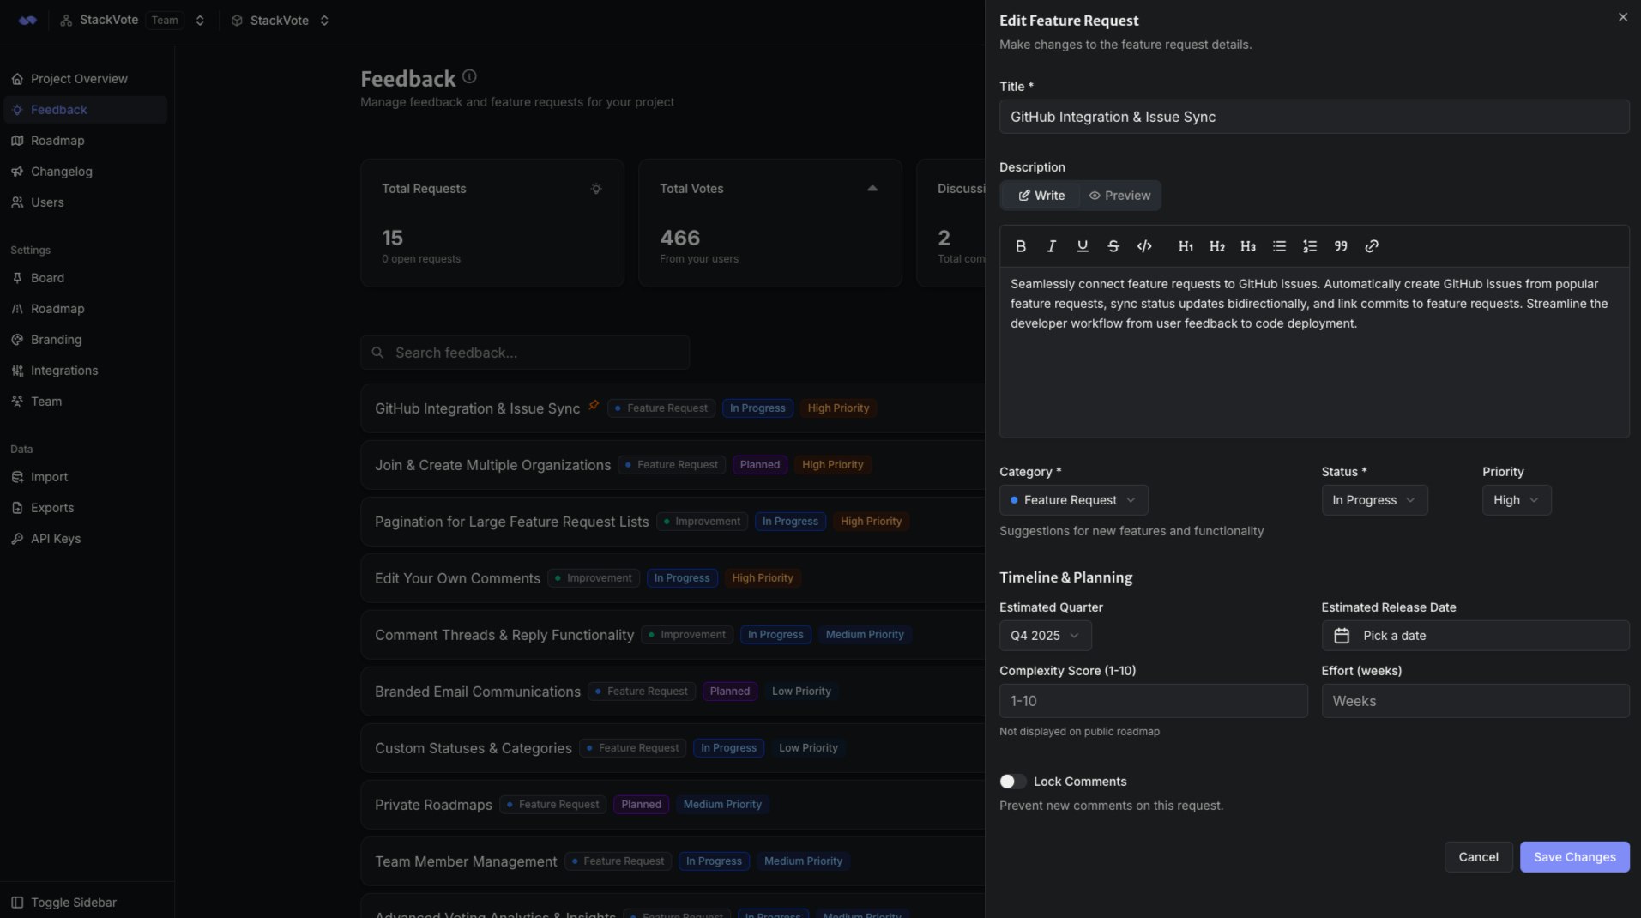Insert Heading 2 in description
The height and width of the screenshot is (918, 1641).
pyautogui.click(x=1217, y=246)
